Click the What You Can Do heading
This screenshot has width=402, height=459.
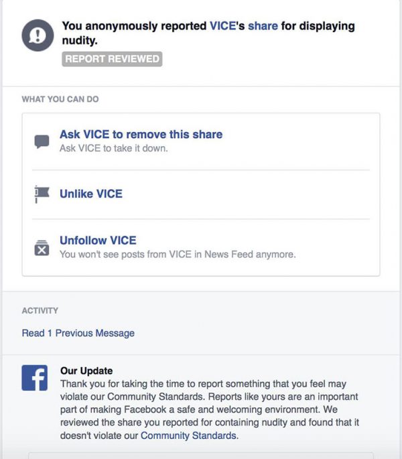click(x=60, y=99)
